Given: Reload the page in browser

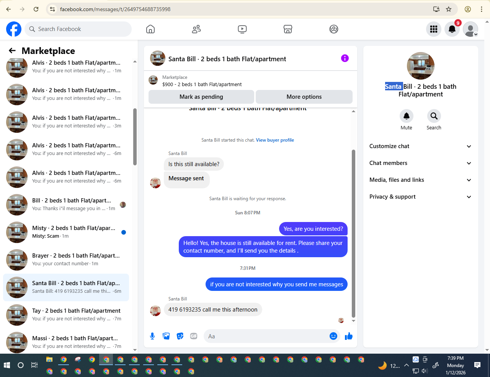Looking at the screenshot, I should click(x=36, y=9).
